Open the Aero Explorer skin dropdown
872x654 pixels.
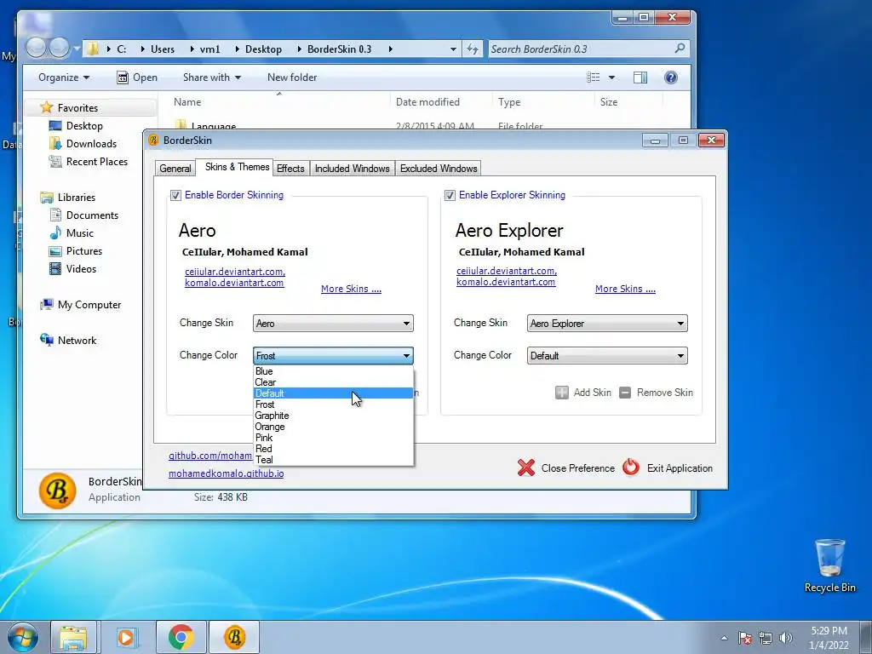coord(607,323)
